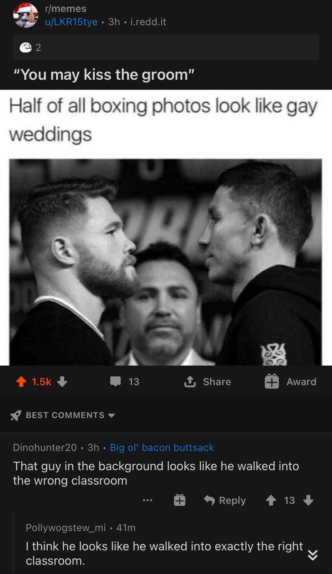Image resolution: width=332 pixels, height=574 pixels.
Task: Downvote the post next to 1.5k
Action: [x=62, y=382]
